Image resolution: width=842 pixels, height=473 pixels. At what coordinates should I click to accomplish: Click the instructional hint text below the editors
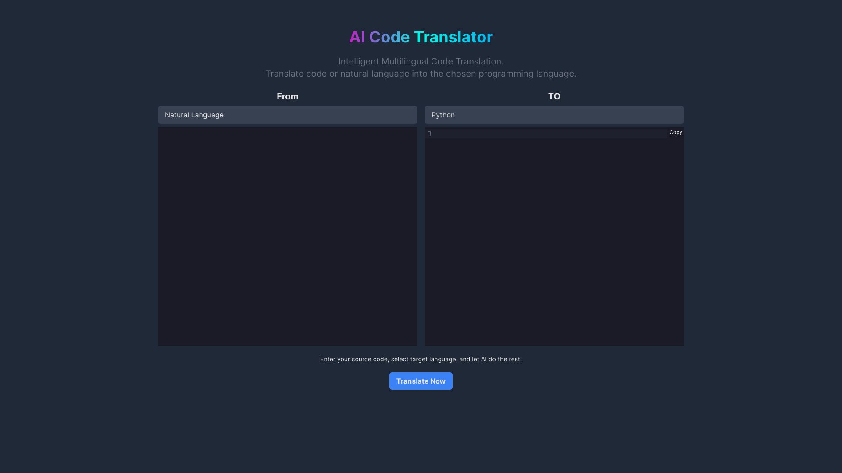click(x=420, y=359)
